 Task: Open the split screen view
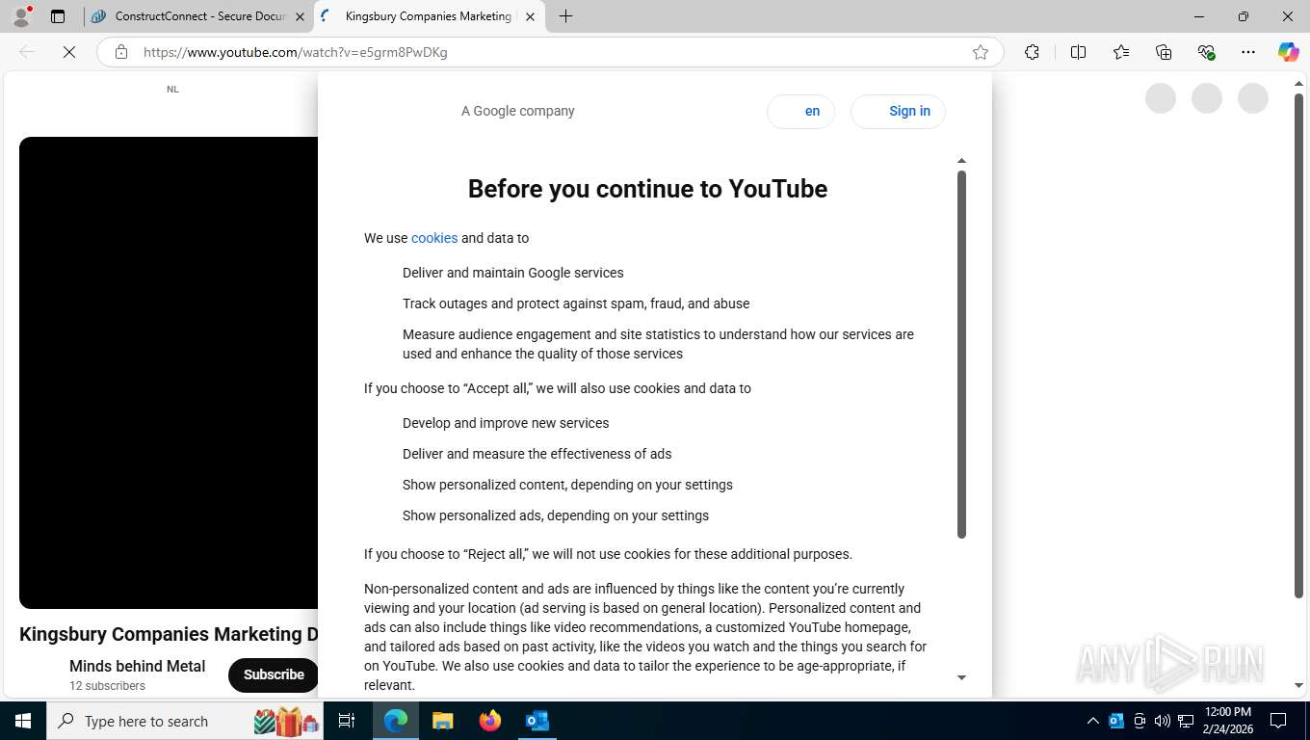click(1078, 52)
